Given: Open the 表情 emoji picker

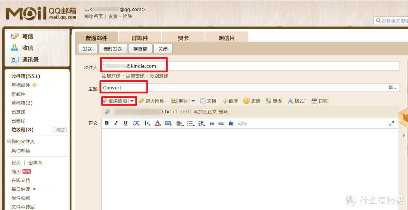Looking at the screenshot, I should 252,101.
